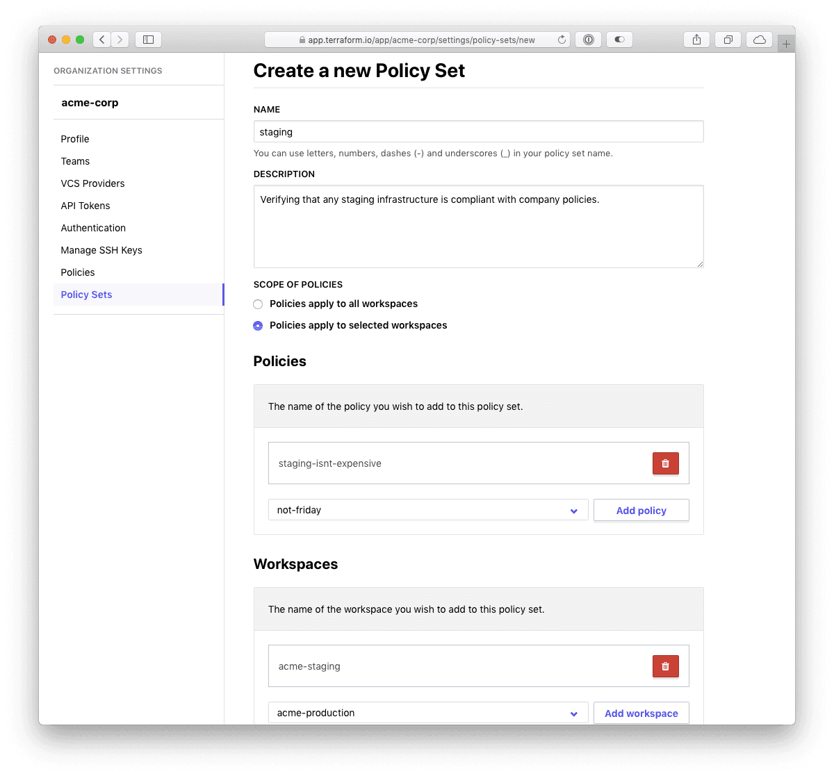Viewport: 834px width, 776px height.
Task: Go to Policy Sets in organization settings
Action: point(86,295)
